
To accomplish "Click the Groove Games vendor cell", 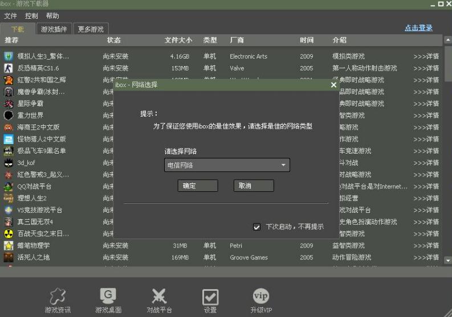I will [x=249, y=257].
